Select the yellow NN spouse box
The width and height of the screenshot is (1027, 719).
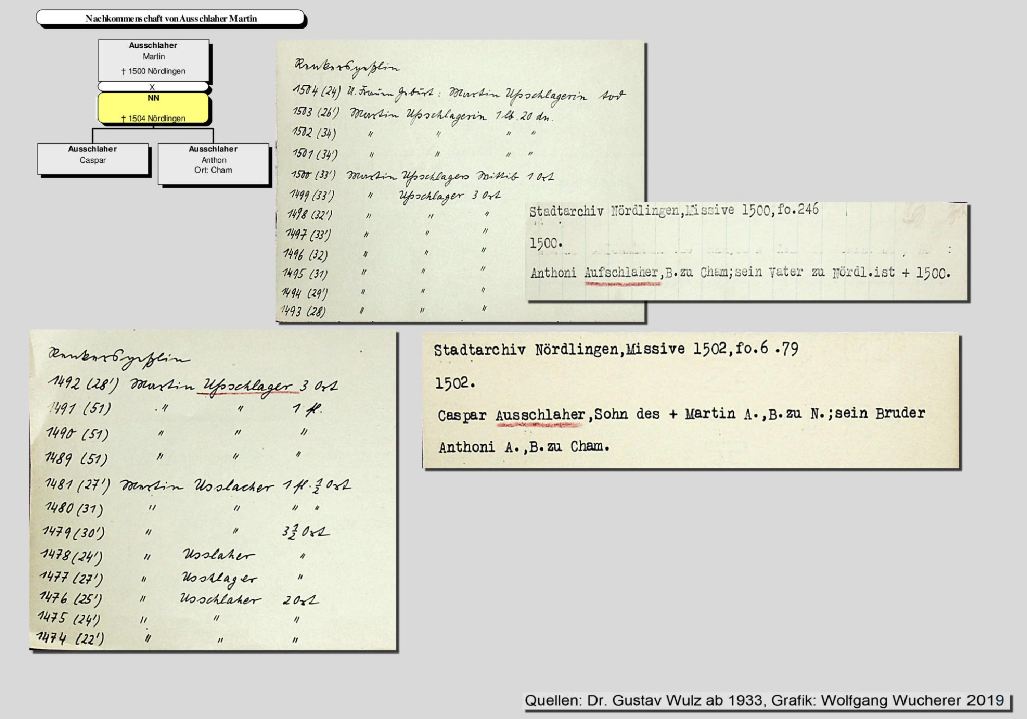point(154,107)
